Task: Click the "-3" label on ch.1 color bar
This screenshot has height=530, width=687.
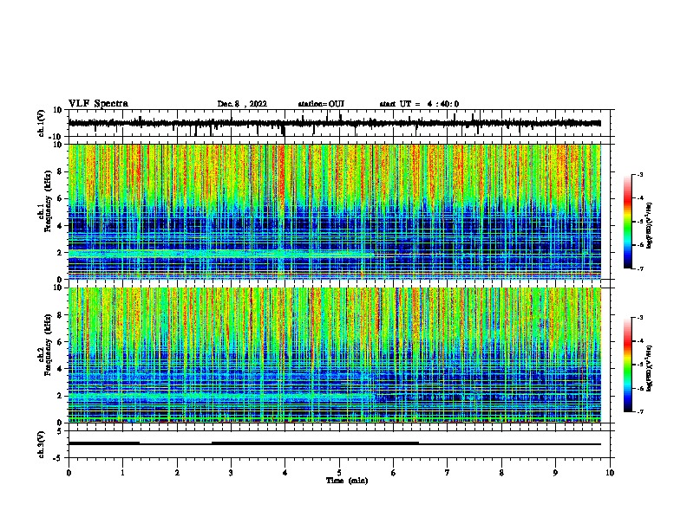Action: 639,174
